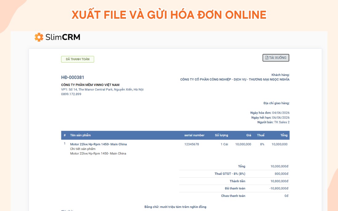Click phone number 0899.172.899

click(71, 94)
